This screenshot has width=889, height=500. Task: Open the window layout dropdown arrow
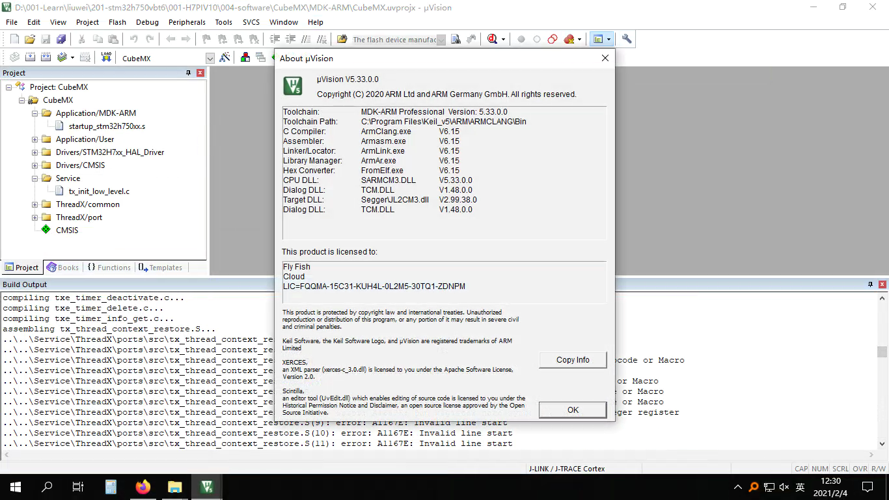tap(609, 39)
